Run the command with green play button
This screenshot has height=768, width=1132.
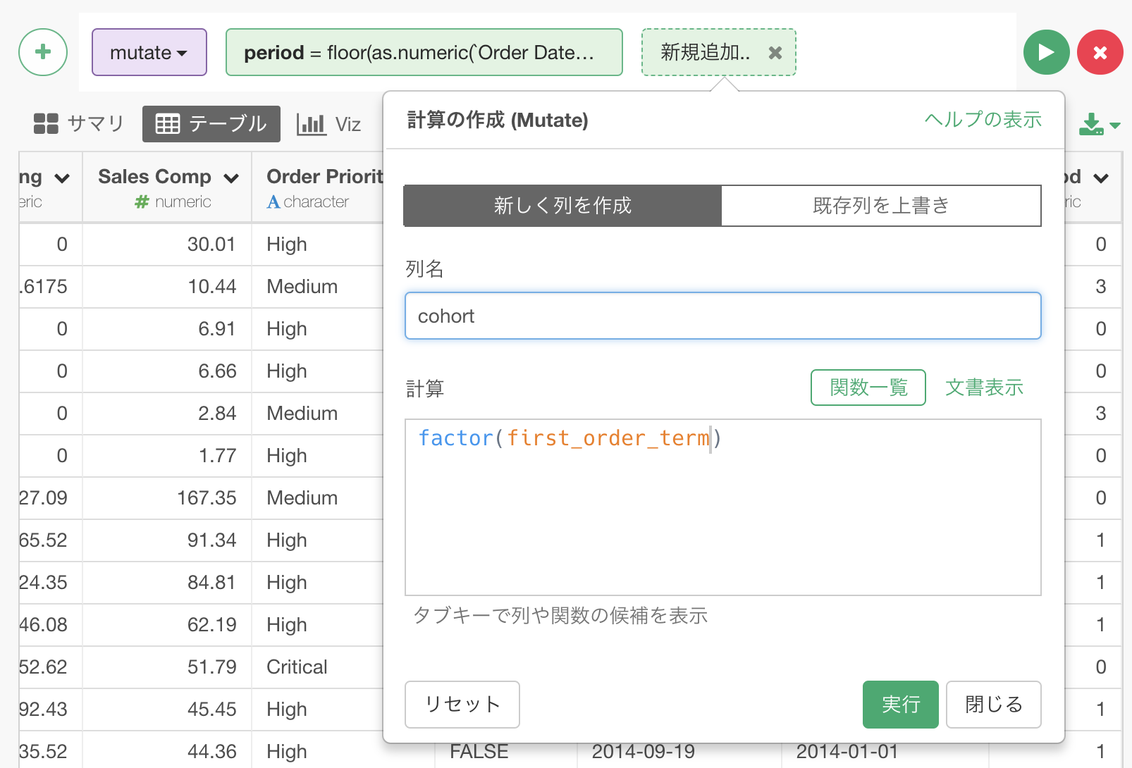[x=1047, y=52]
